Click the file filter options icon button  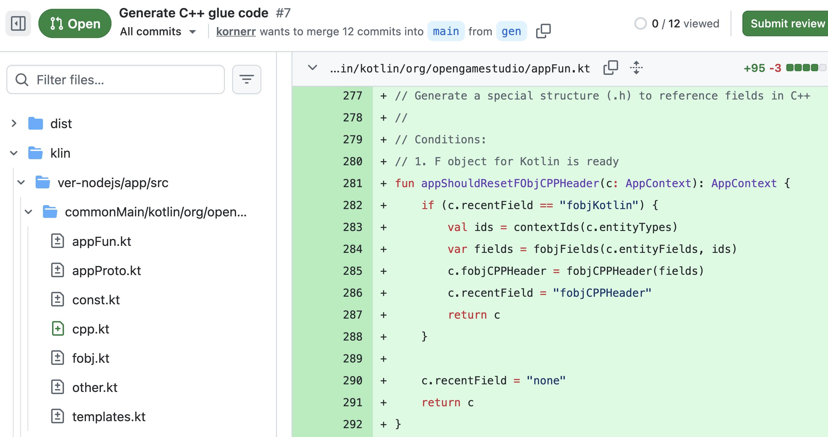pyautogui.click(x=246, y=79)
